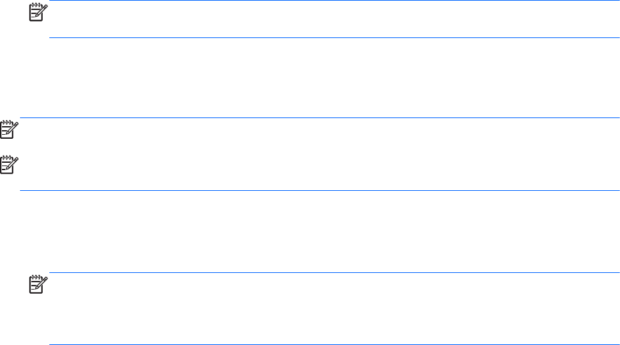Click the blank area beside second note icon

click(x=320, y=132)
